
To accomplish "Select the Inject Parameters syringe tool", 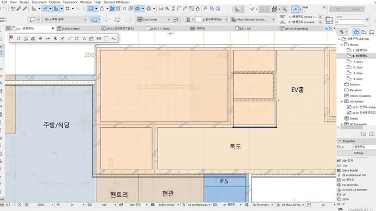I will [25, 9].
